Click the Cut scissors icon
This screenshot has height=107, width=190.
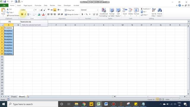[x=8, y=9]
